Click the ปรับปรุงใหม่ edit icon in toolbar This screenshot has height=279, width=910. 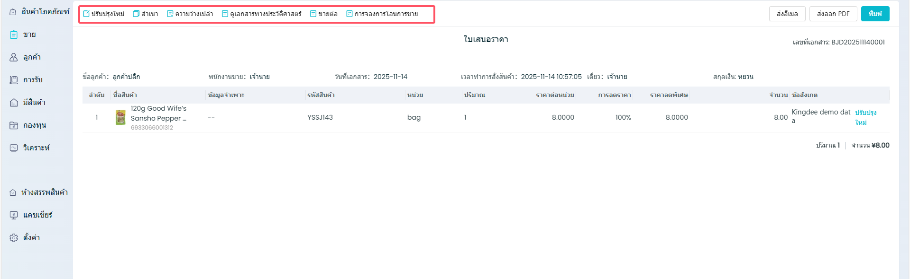point(86,14)
